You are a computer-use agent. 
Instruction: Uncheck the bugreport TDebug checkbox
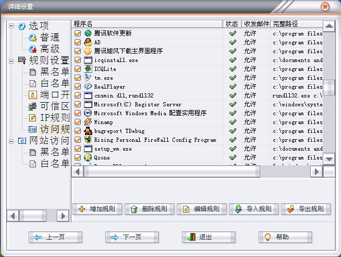78,131
